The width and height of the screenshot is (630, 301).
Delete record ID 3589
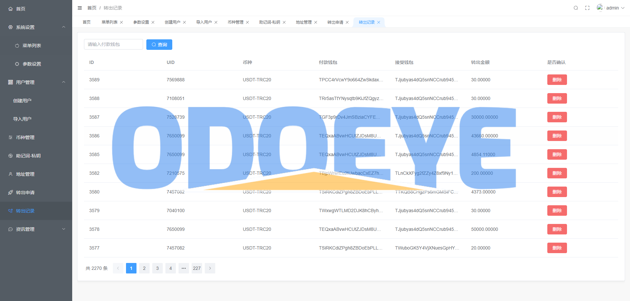pos(557,80)
